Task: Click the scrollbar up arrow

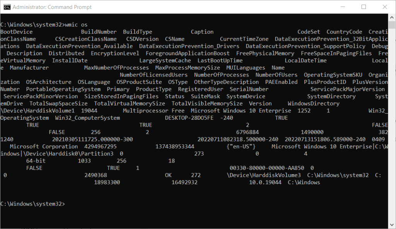Action: click(x=392, y=17)
